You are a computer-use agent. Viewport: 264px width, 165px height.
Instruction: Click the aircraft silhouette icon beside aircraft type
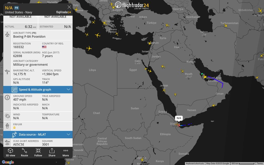pyautogui.click(x=7, y=35)
